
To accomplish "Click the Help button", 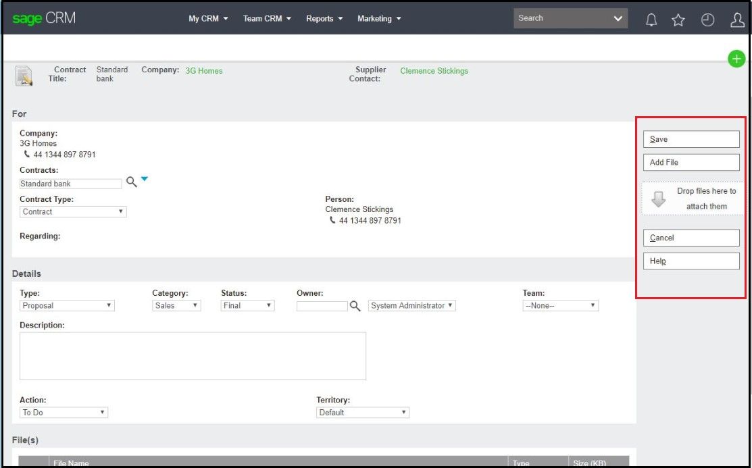I will point(691,261).
